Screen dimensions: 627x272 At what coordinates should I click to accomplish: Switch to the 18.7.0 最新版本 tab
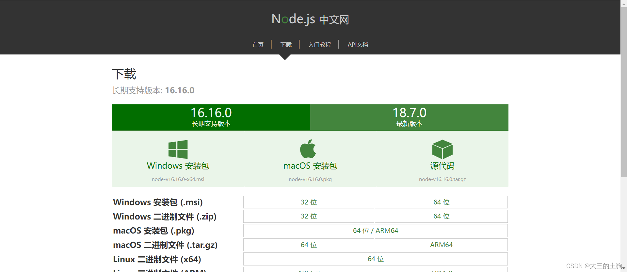point(409,117)
